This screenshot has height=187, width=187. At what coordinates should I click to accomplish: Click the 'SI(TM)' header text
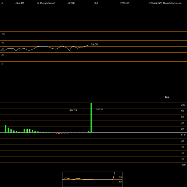(71, 3)
